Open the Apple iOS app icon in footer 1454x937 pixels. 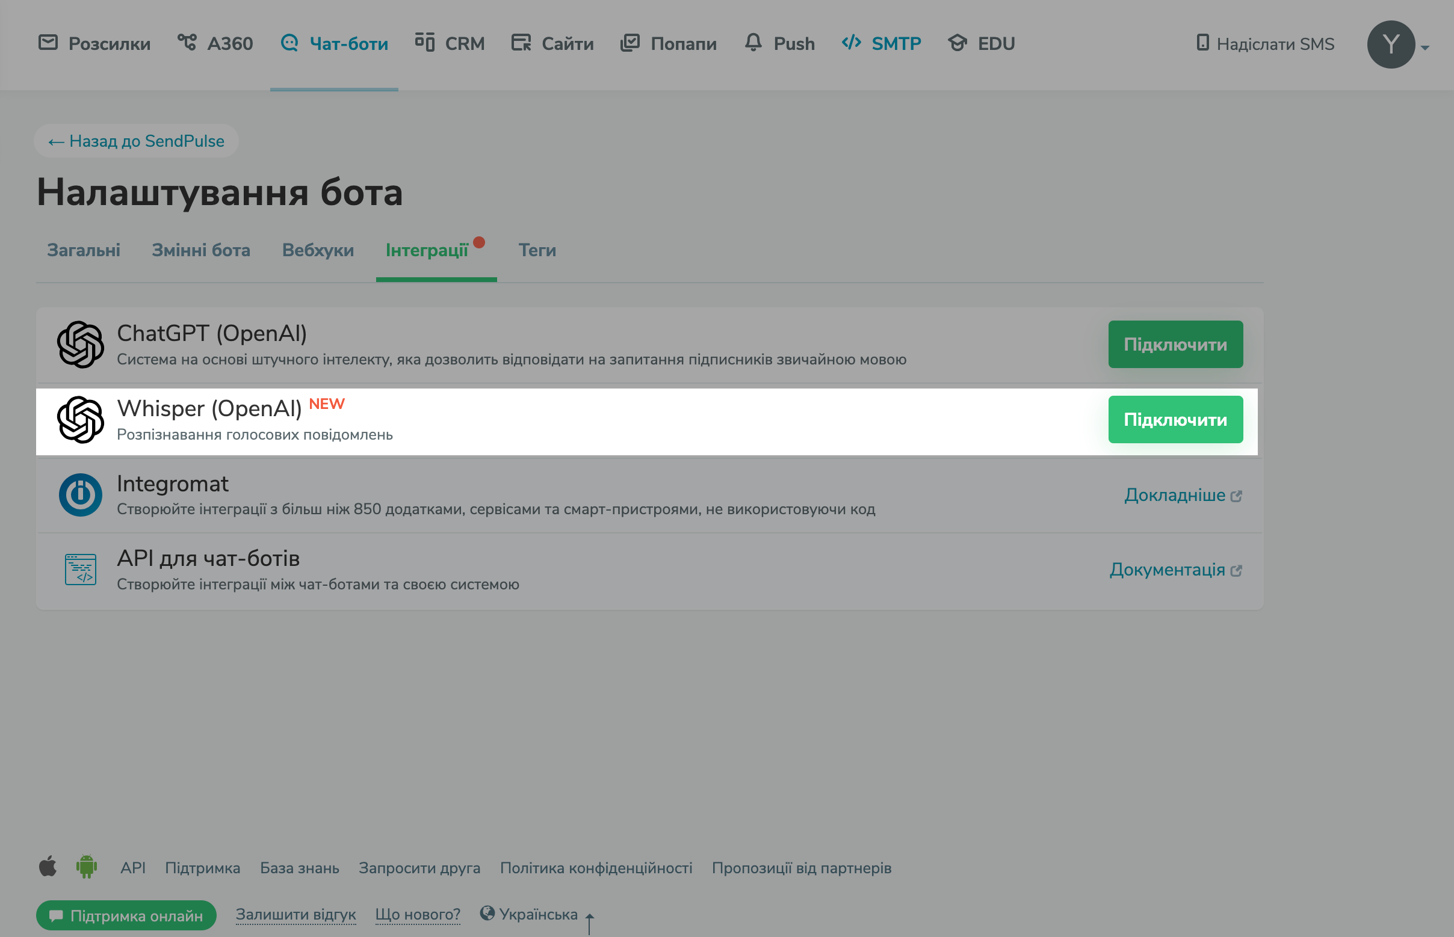tap(48, 867)
